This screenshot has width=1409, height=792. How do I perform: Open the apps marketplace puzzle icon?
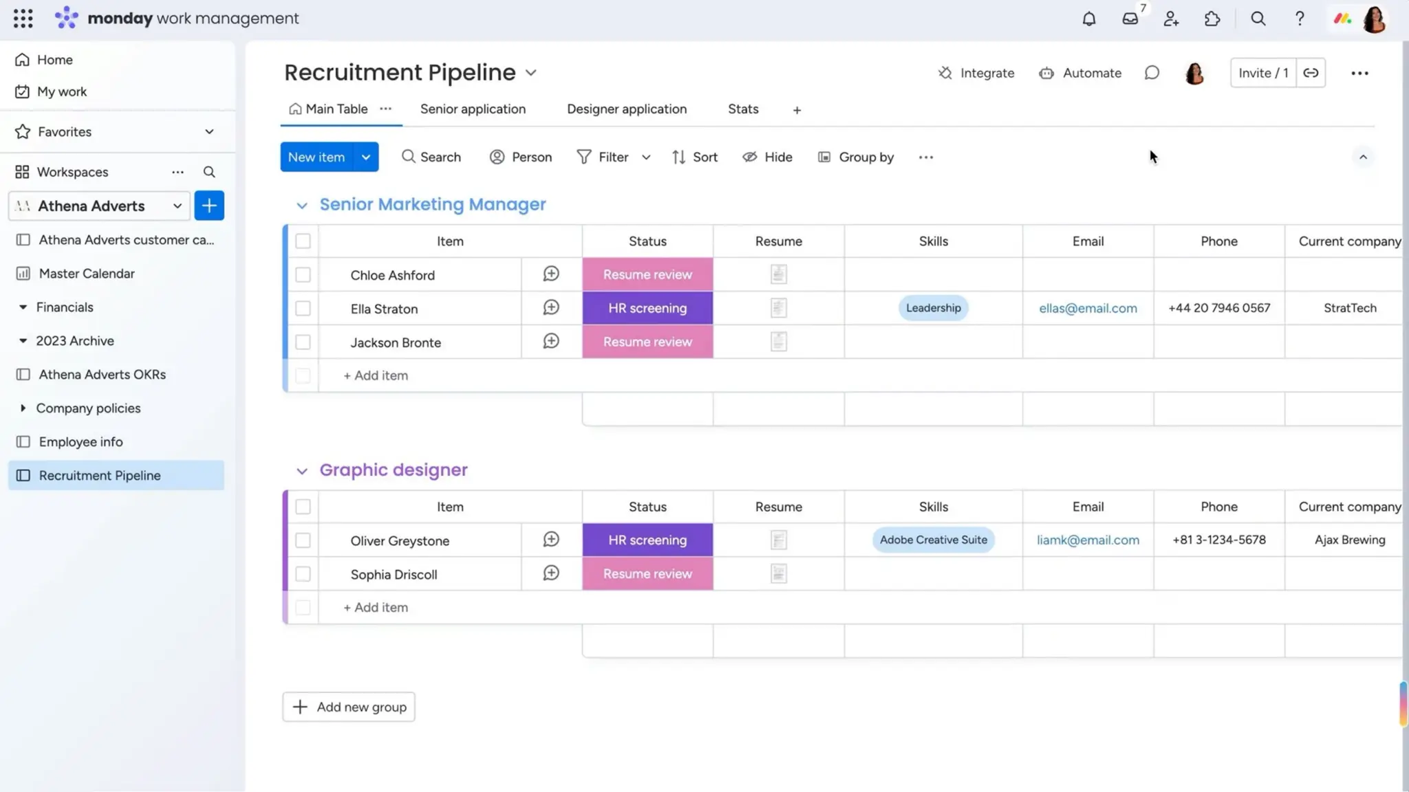1212,19
